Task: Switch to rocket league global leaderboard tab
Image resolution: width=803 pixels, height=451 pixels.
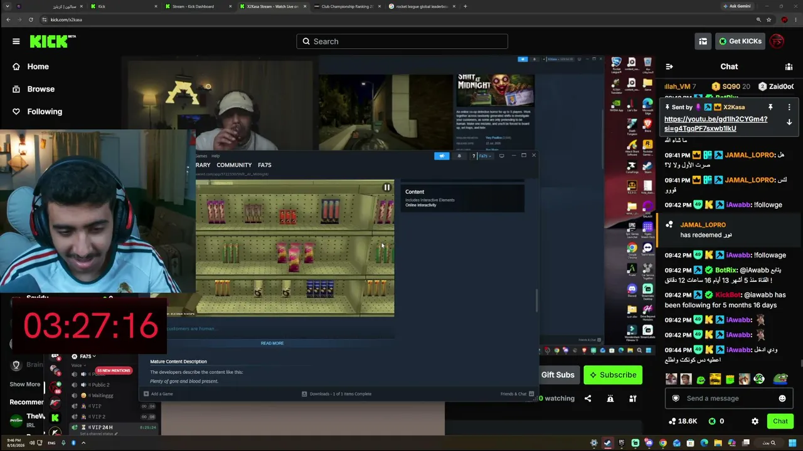Action: point(420,6)
